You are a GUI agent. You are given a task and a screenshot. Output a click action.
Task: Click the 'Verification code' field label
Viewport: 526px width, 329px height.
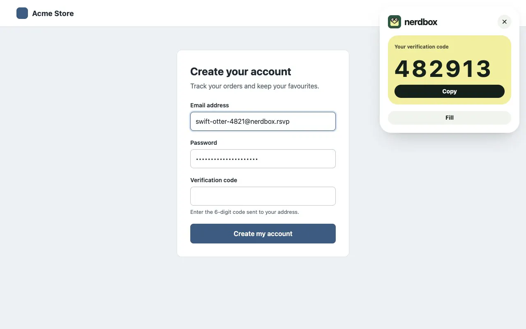[214, 180]
